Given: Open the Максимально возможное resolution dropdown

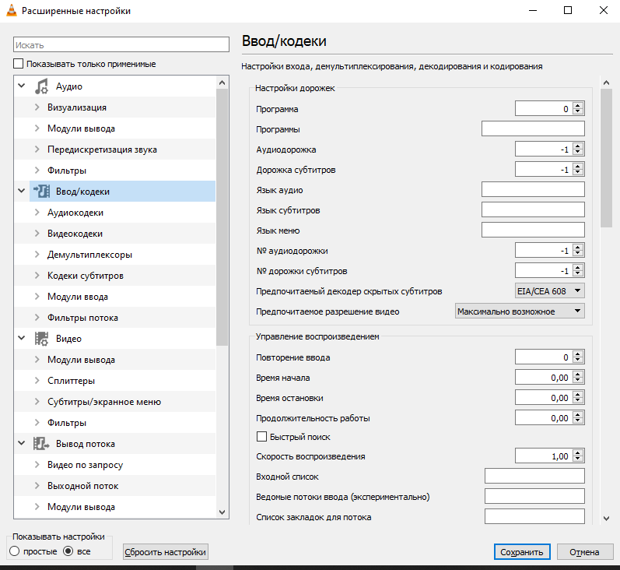Looking at the screenshot, I should (x=520, y=311).
